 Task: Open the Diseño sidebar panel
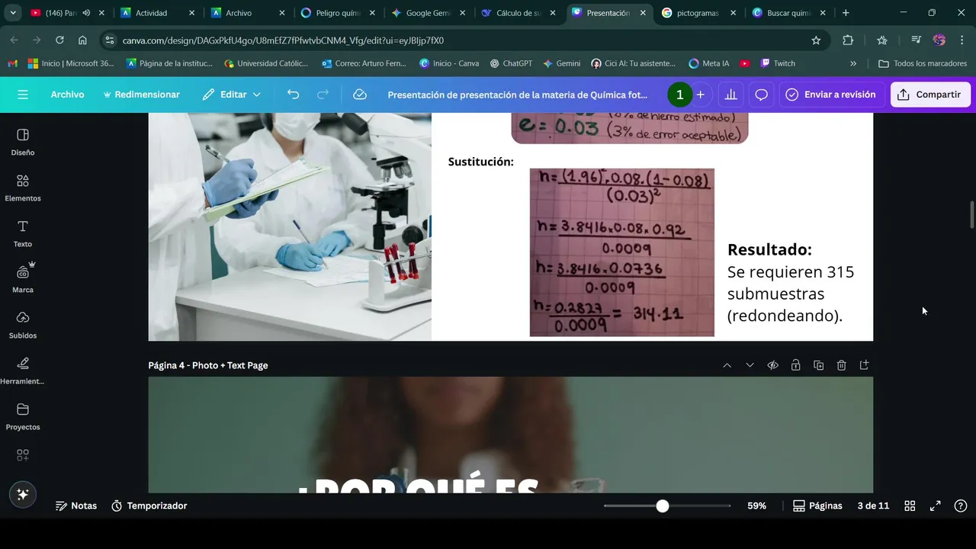(x=23, y=142)
